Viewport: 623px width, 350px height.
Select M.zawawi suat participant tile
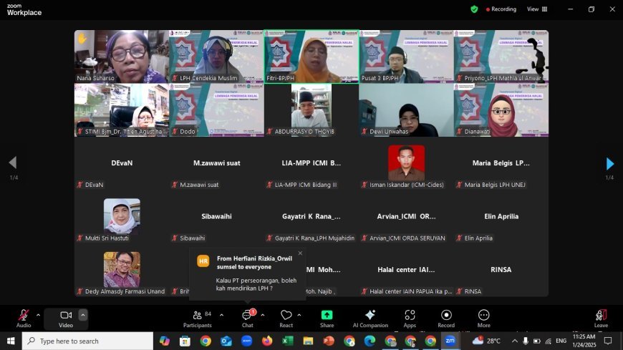216,163
